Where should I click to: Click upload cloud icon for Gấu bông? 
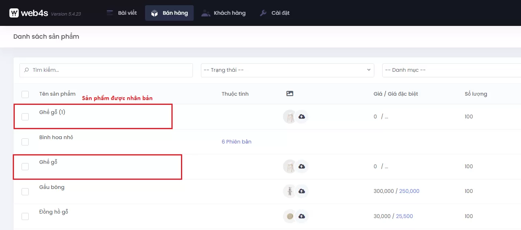(x=302, y=191)
